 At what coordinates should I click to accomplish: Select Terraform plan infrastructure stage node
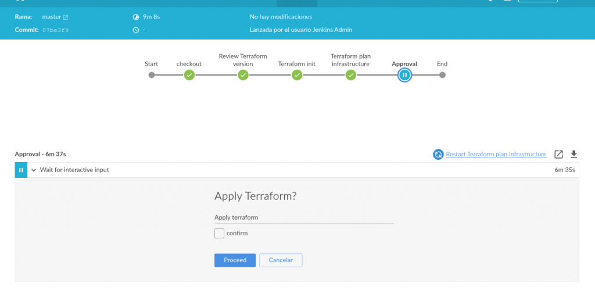350,75
